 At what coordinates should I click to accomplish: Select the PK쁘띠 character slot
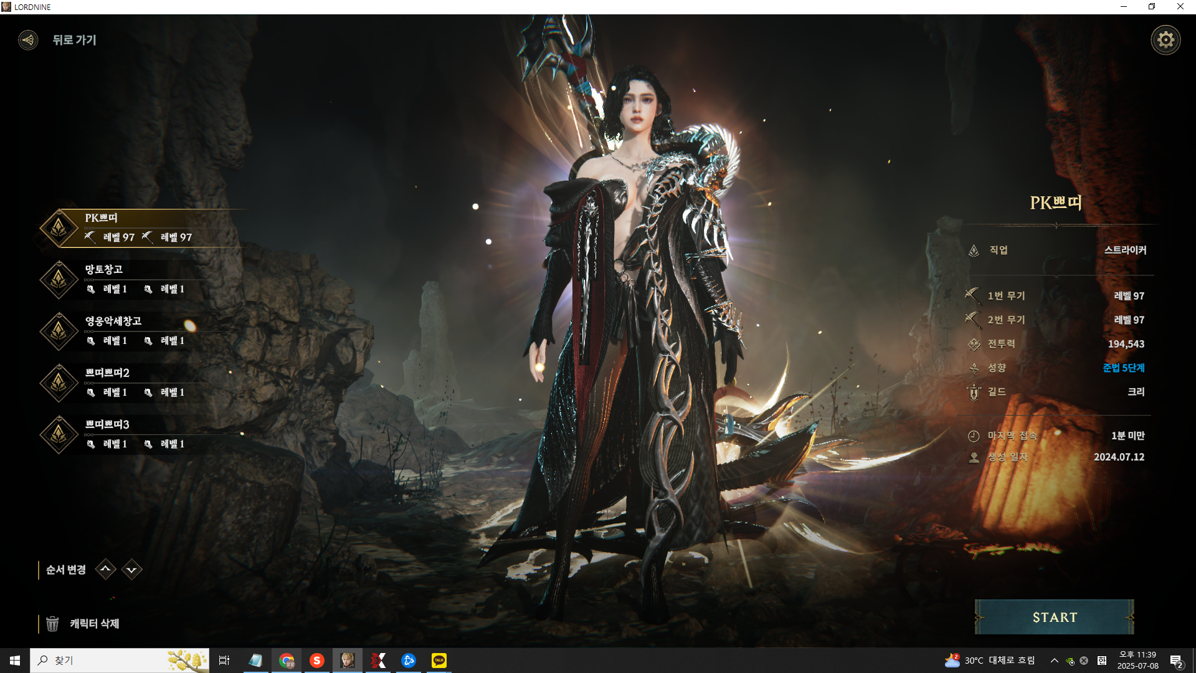pos(143,228)
